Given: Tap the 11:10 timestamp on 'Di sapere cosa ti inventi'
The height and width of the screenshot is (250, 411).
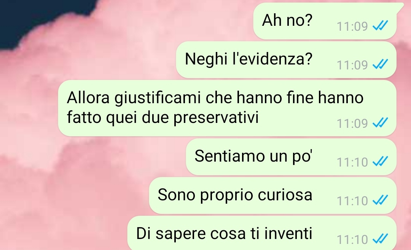Looking at the screenshot, I should 352,239.
